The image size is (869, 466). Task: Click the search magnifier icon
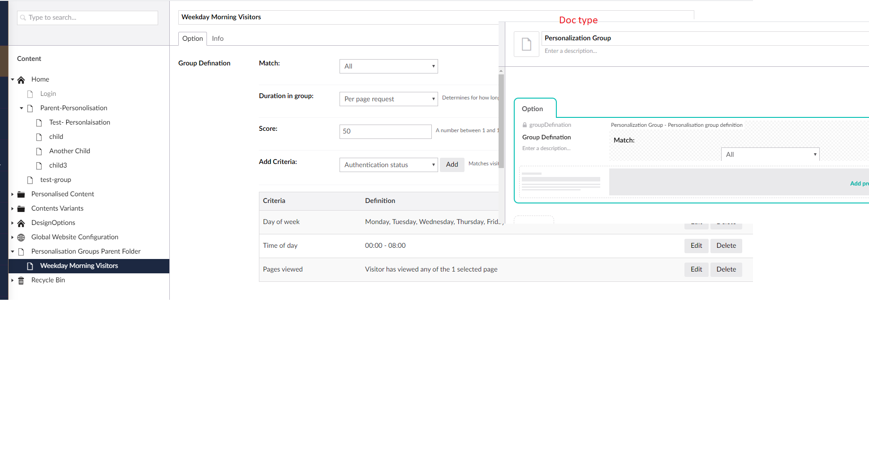tap(23, 18)
